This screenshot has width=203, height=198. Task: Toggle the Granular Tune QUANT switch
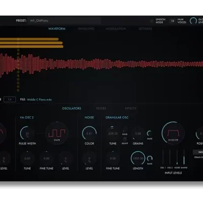[x=125, y=140]
